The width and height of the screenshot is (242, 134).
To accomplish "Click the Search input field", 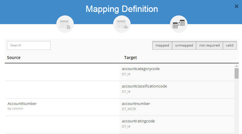I will coord(29,45).
